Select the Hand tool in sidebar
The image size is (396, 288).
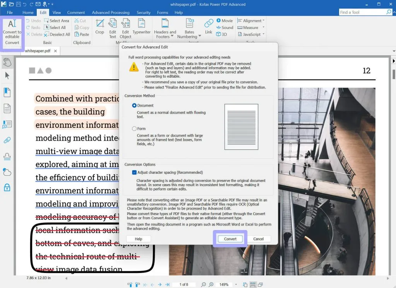click(x=7, y=62)
